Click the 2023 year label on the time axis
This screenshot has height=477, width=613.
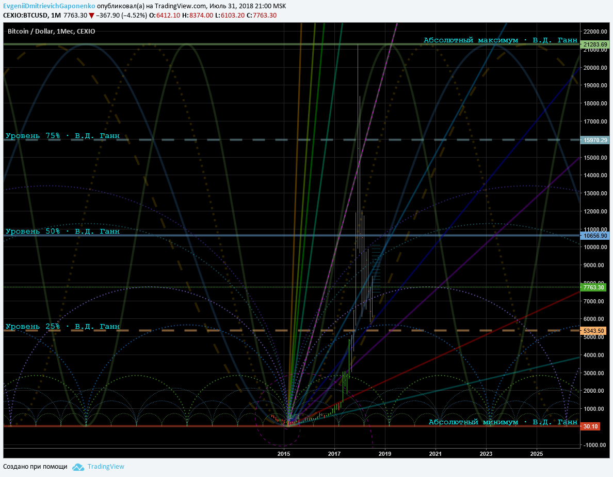486,454
